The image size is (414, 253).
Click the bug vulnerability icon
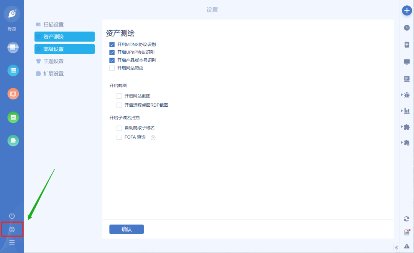[x=407, y=95]
